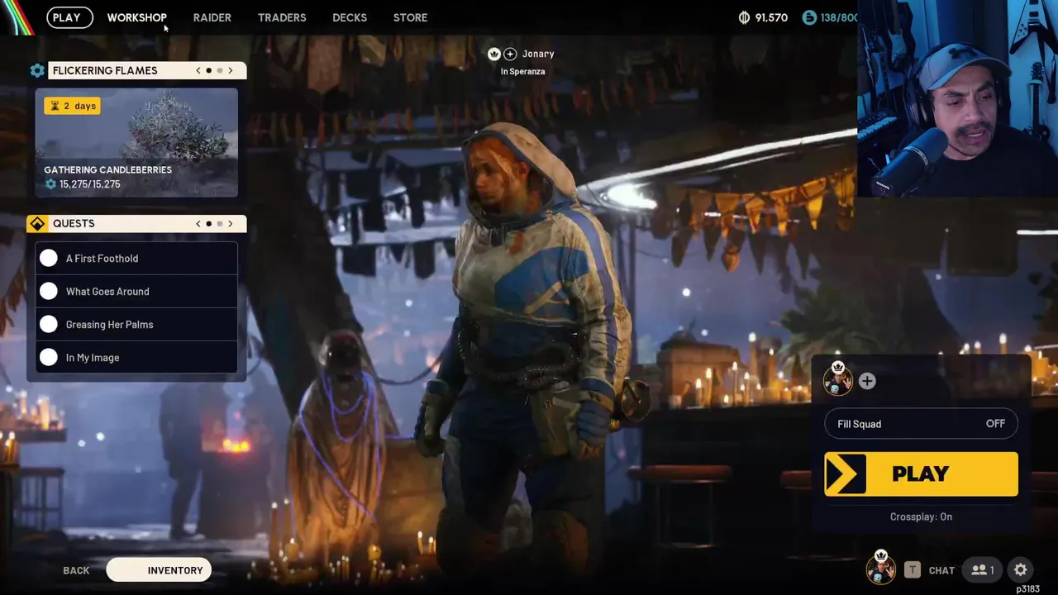Track the A First Foothold quest circle
This screenshot has width=1058, height=595.
click(x=49, y=259)
